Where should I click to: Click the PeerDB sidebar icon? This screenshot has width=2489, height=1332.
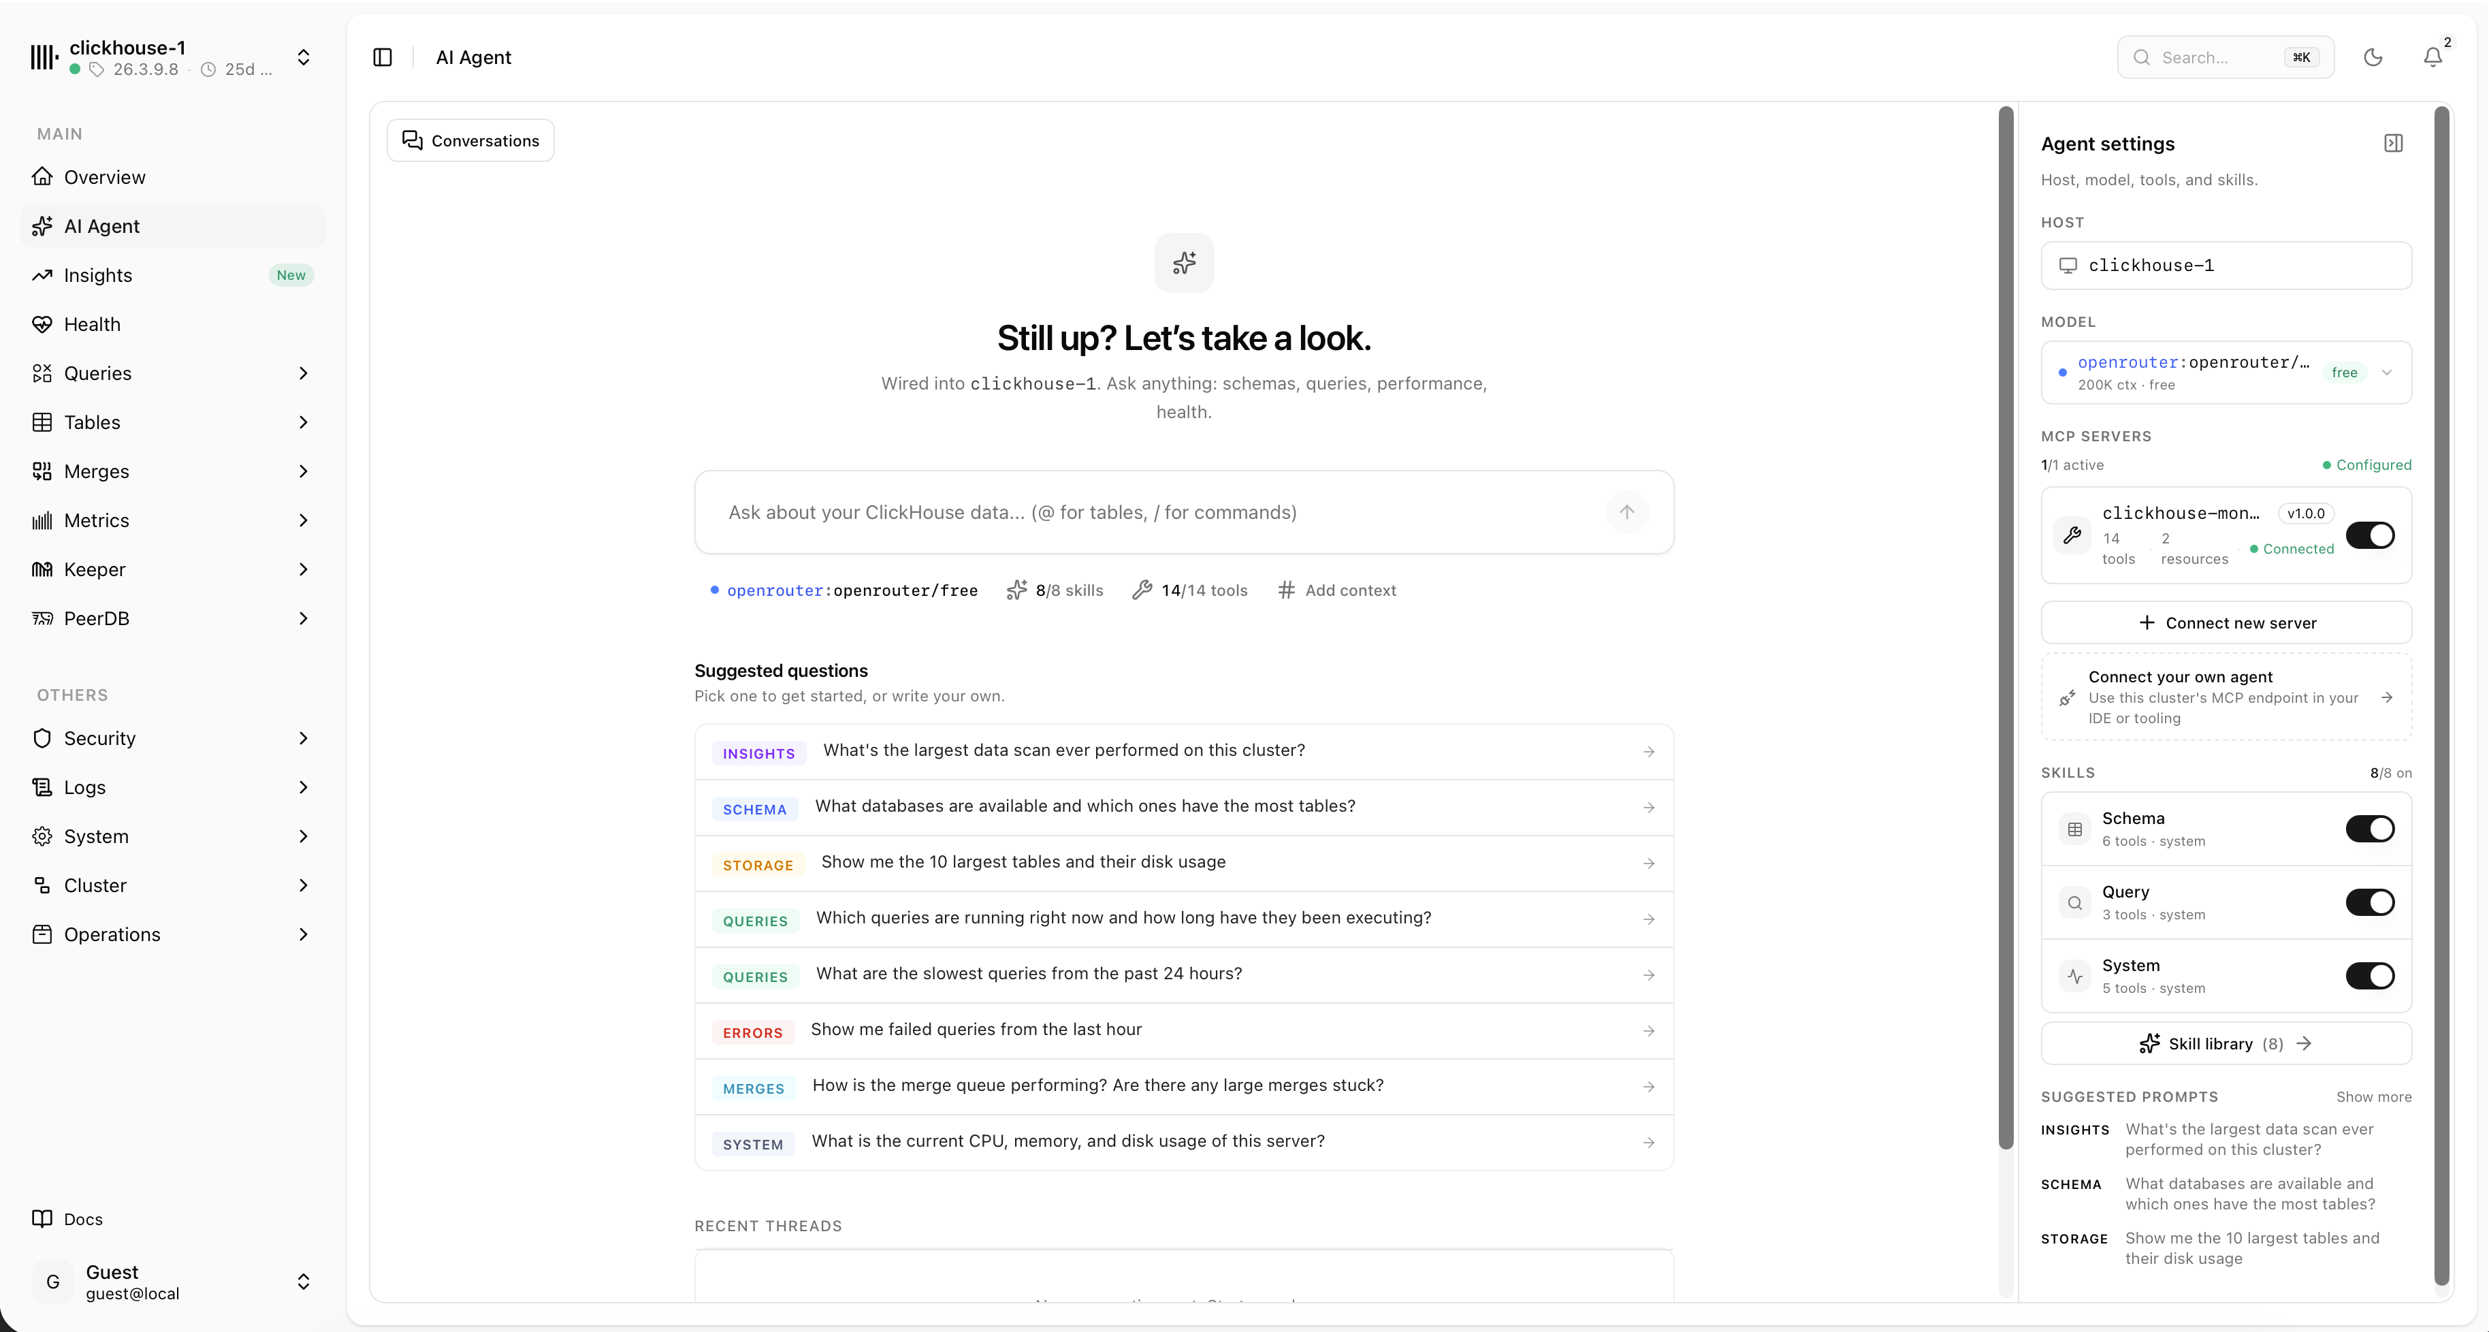tap(42, 618)
